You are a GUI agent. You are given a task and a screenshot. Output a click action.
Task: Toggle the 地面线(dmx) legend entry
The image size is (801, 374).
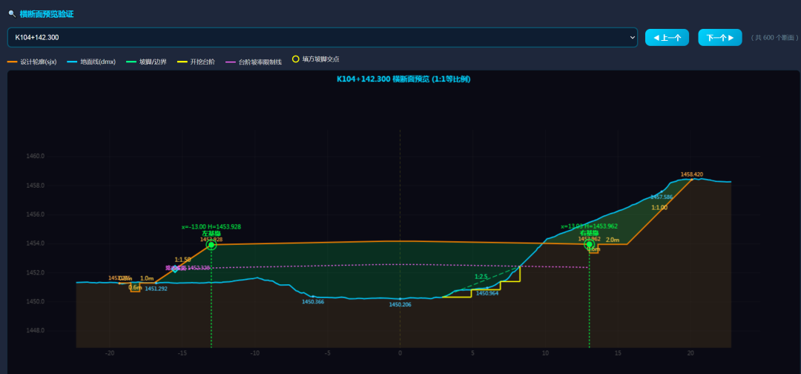(x=92, y=62)
